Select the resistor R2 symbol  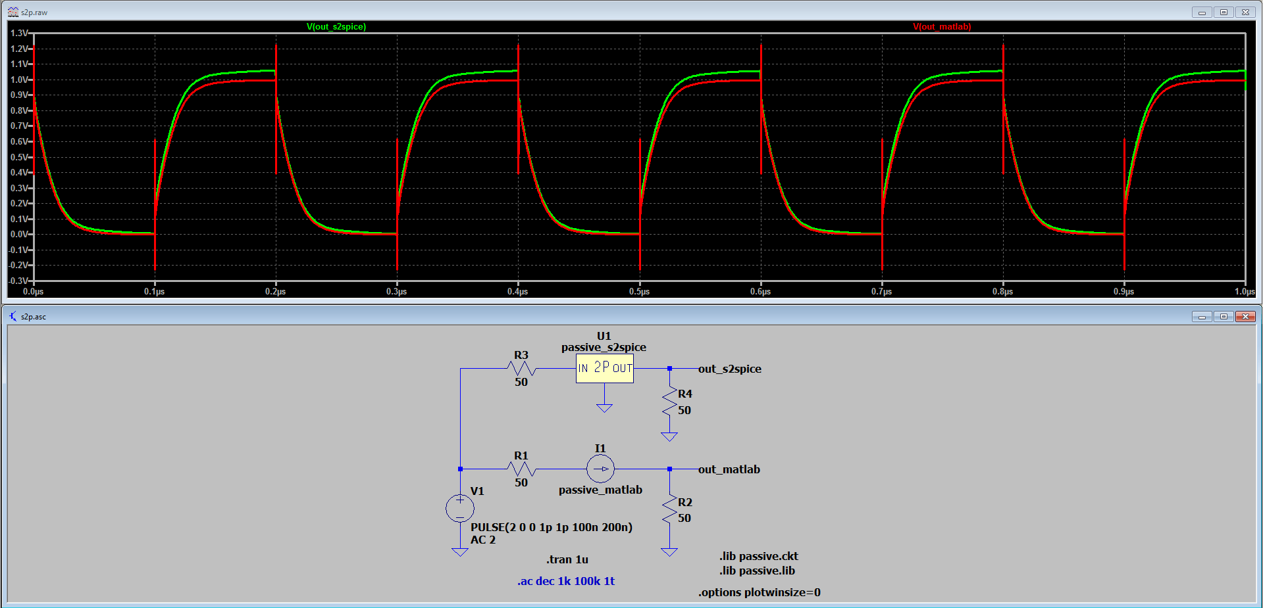669,510
